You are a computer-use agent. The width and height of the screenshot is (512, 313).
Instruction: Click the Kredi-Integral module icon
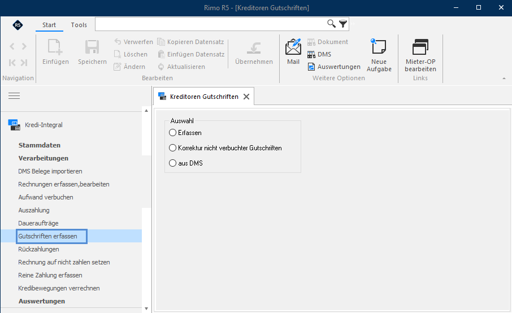pos(14,125)
